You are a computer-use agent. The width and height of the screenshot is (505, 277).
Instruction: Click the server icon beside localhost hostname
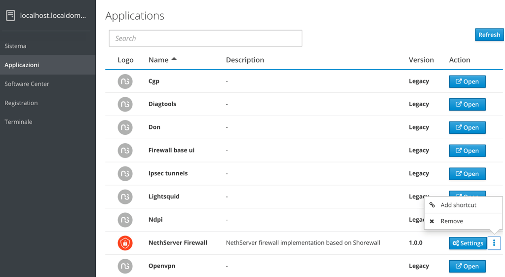pyautogui.click(x=10, y=16)
